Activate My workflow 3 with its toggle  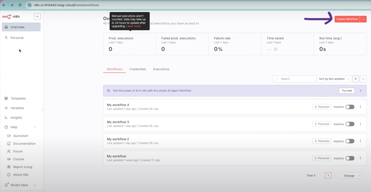pos(350,124)
